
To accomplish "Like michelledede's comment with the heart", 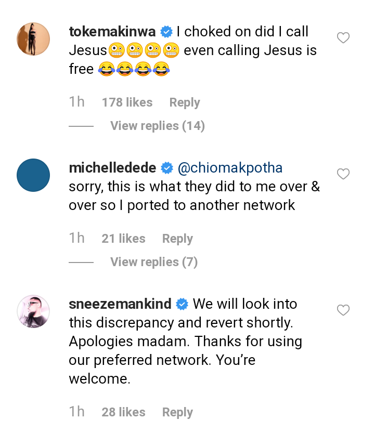I will (x=343, y=174).
